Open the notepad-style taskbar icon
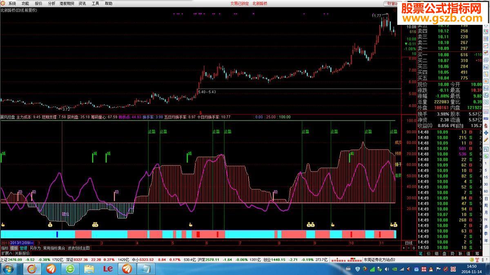This screenshot has width=490, height=275. pyautogui.click(x=145, y=269)
